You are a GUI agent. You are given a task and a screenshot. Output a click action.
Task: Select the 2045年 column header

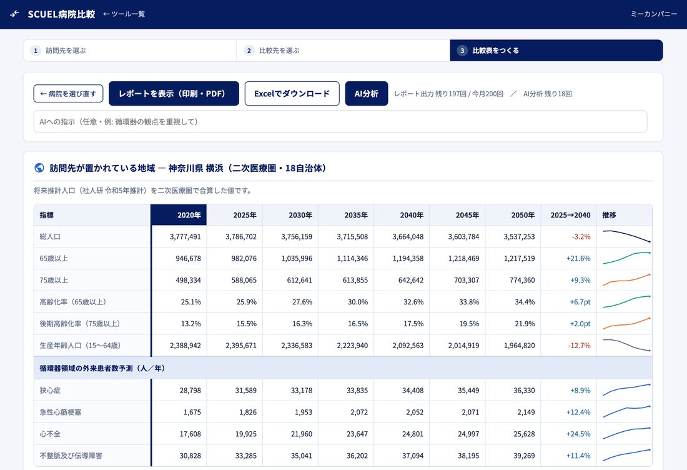coord(457,215)
